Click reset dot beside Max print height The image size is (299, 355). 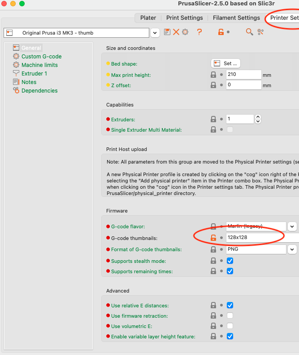coord(221,75)
